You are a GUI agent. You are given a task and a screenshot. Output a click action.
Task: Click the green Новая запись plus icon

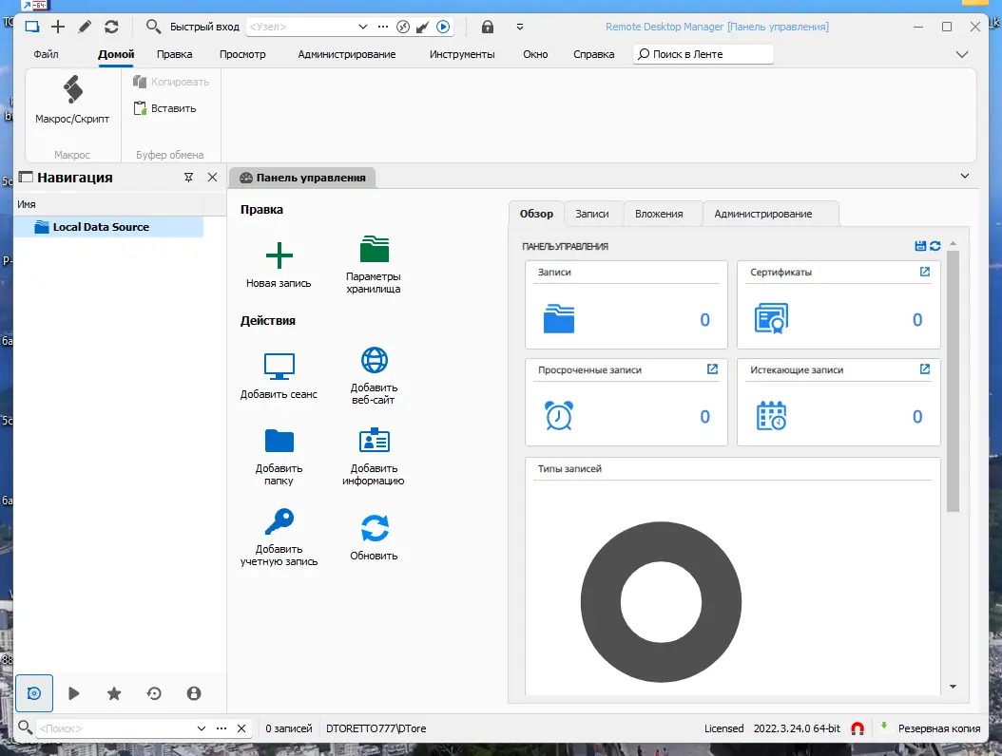click(x=279, y=255)
